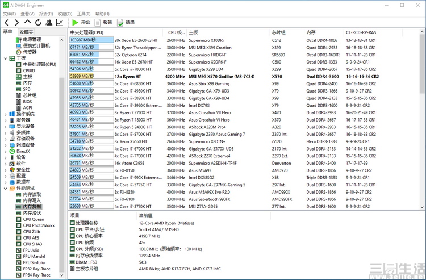
Task: Select the BIOS tree item
Action: [27, 102]
